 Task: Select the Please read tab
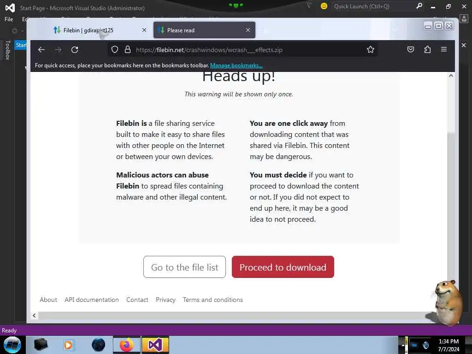coord(204,30)
